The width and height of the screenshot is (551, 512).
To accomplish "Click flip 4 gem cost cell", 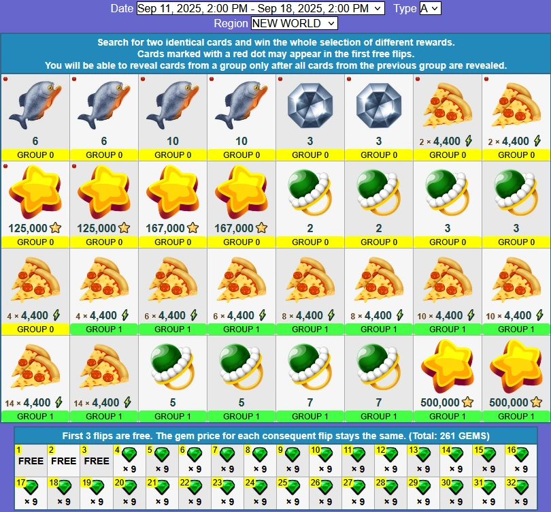I will [x=129, y=461].
